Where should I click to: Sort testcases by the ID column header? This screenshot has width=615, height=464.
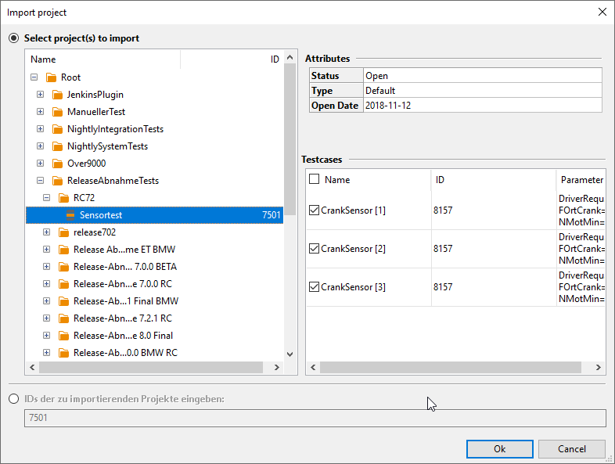pyautogui.click(x=494, y=180)
